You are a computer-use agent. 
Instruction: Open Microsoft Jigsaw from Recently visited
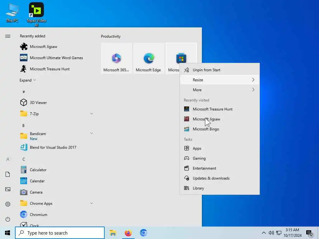click(220, 119)
